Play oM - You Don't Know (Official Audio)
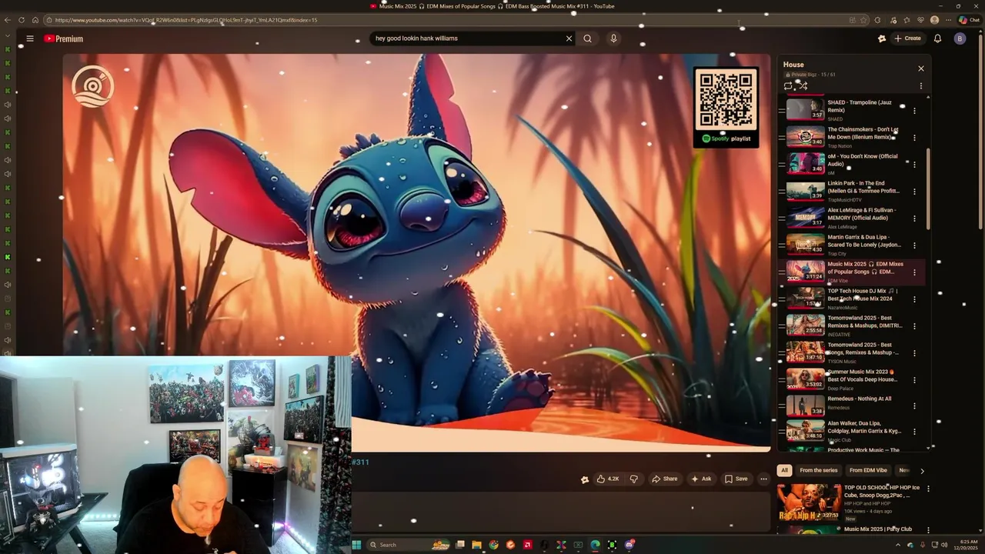The height and width of the screenshot is (554, 985). point(863,160)
